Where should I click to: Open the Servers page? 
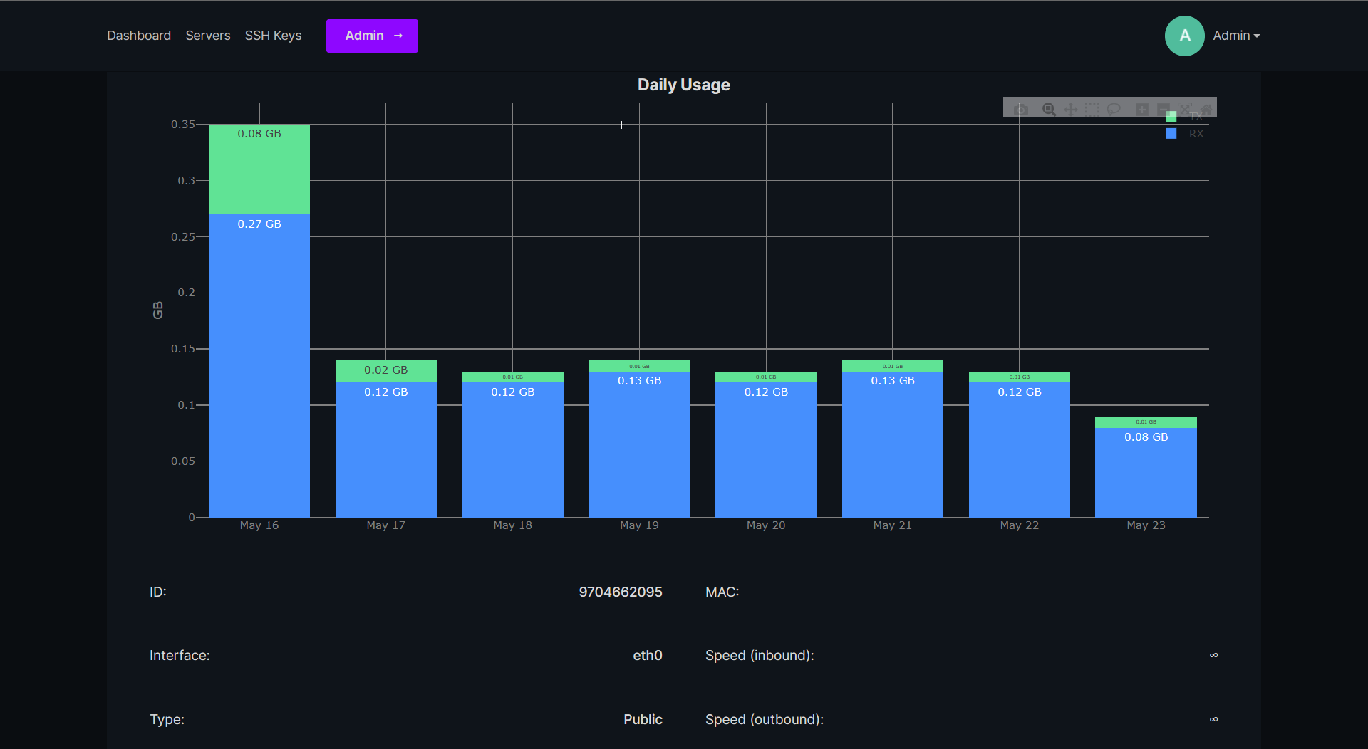coord(208,36)
